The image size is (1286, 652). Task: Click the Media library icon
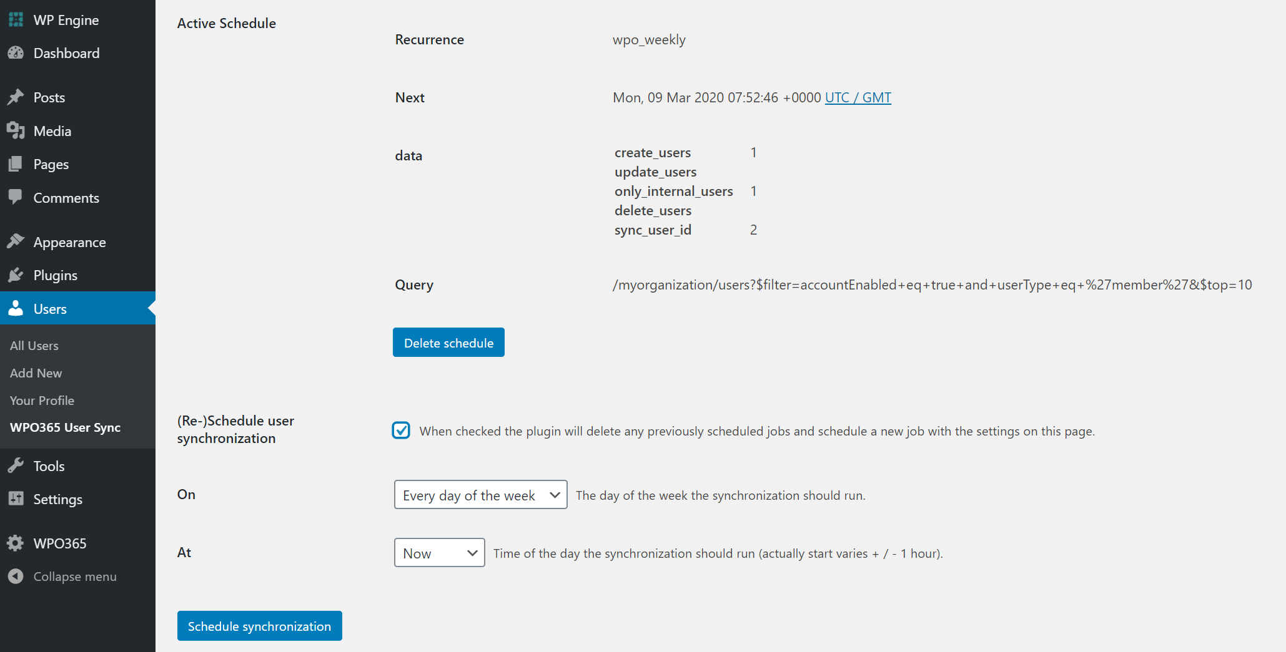[x=16, y=131]
